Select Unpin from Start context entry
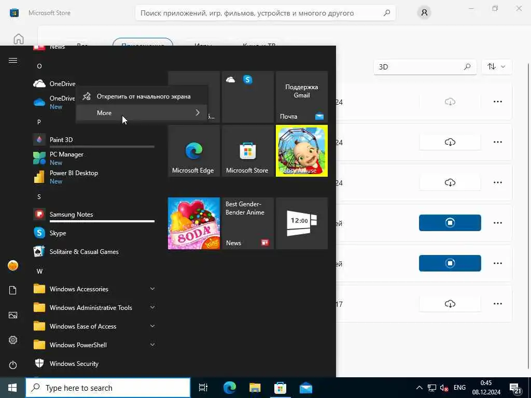531x398 pixels. pos(142,96)
